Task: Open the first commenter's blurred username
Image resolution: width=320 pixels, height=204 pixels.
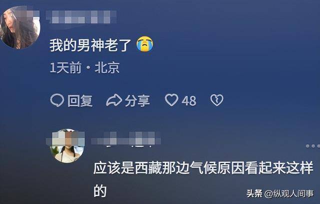Action: pos(81,17)
